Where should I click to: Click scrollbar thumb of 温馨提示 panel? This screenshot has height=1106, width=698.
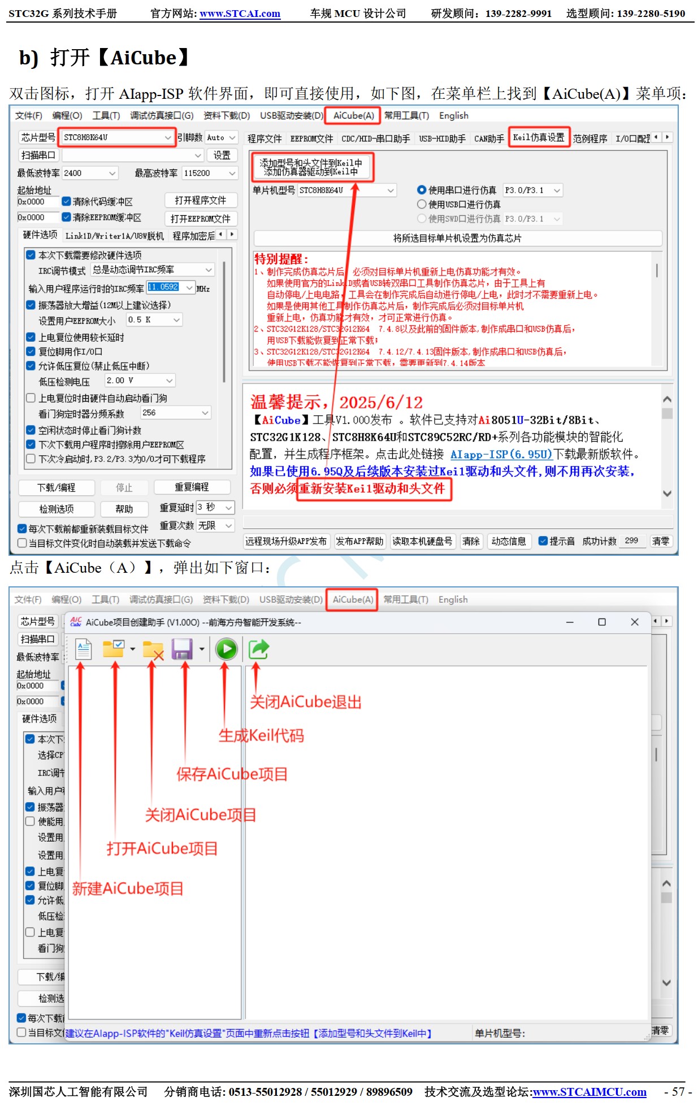click(667, 413)
